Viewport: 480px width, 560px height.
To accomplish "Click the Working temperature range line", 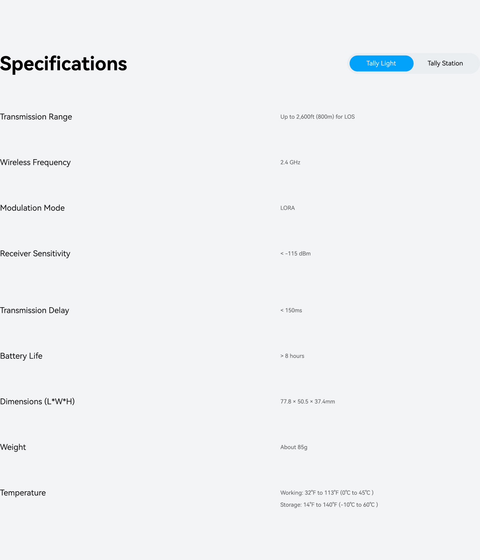I will tap(327, 493).
